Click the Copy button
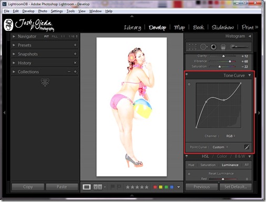 [x=28, y=187]
